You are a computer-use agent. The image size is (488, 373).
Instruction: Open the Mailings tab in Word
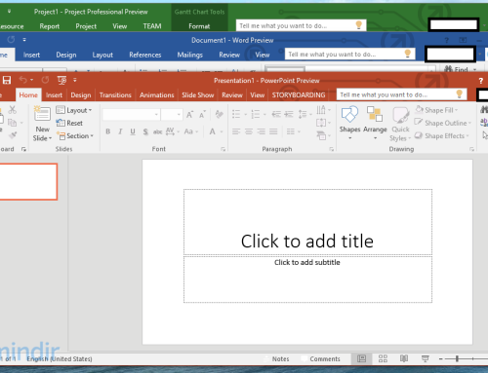[x=189, y=55]
